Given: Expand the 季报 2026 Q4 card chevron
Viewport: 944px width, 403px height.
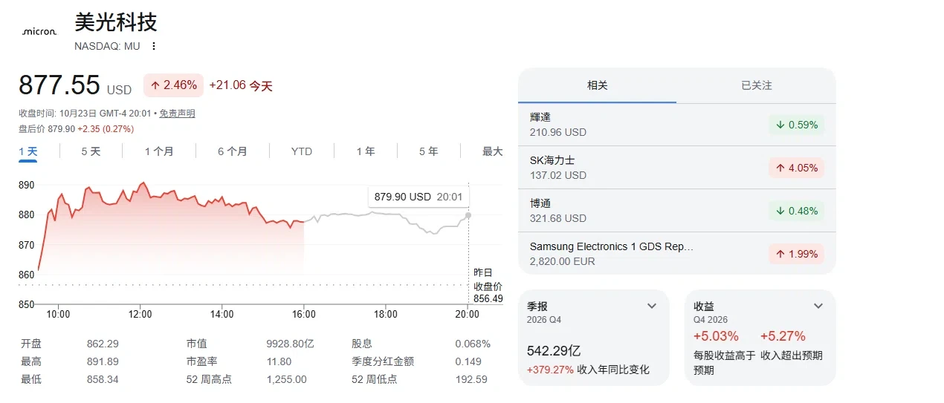Looking at the screenshot, I should (652, 306).
